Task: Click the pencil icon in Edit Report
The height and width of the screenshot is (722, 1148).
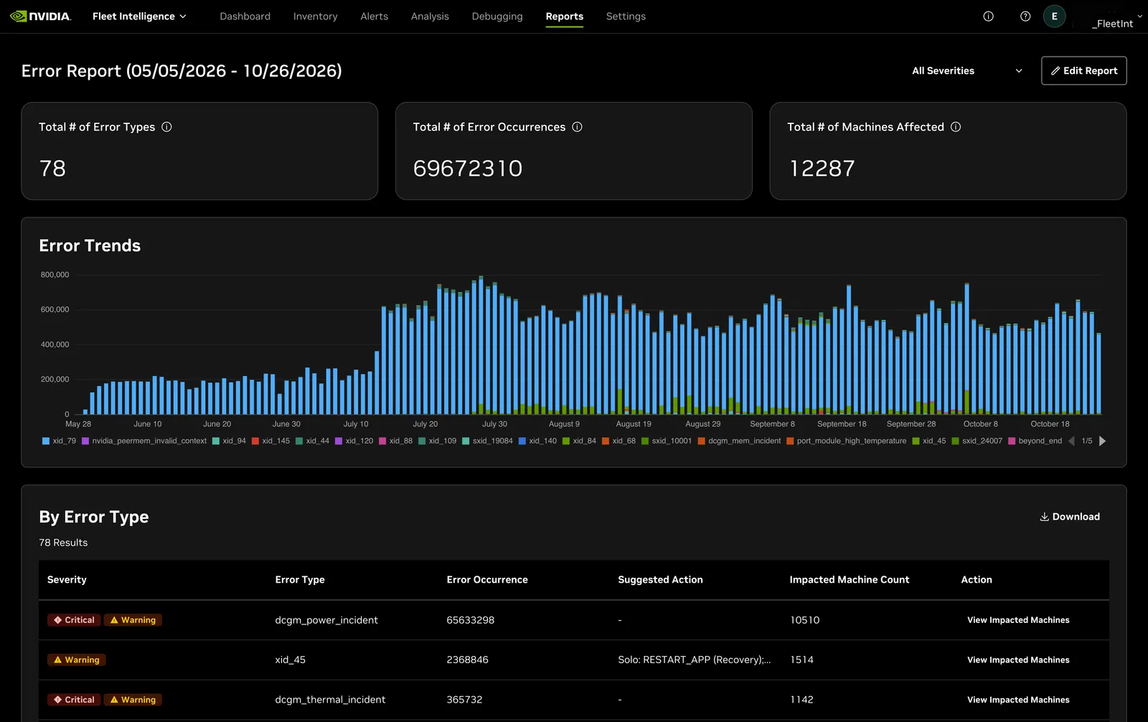Action: pos(1055,71)
